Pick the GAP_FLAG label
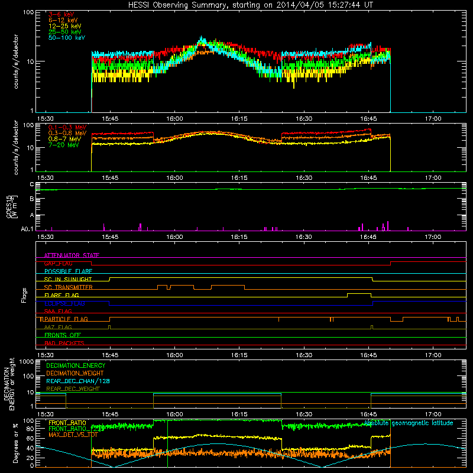 [58, 263]
